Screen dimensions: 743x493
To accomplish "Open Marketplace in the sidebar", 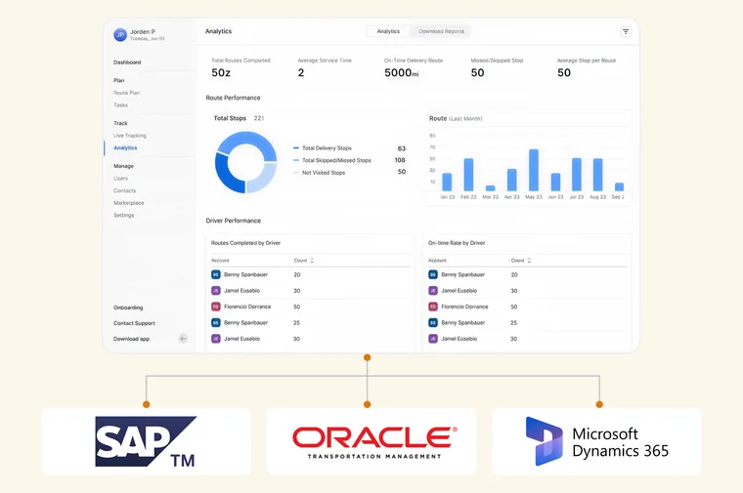I will (128, 203).
